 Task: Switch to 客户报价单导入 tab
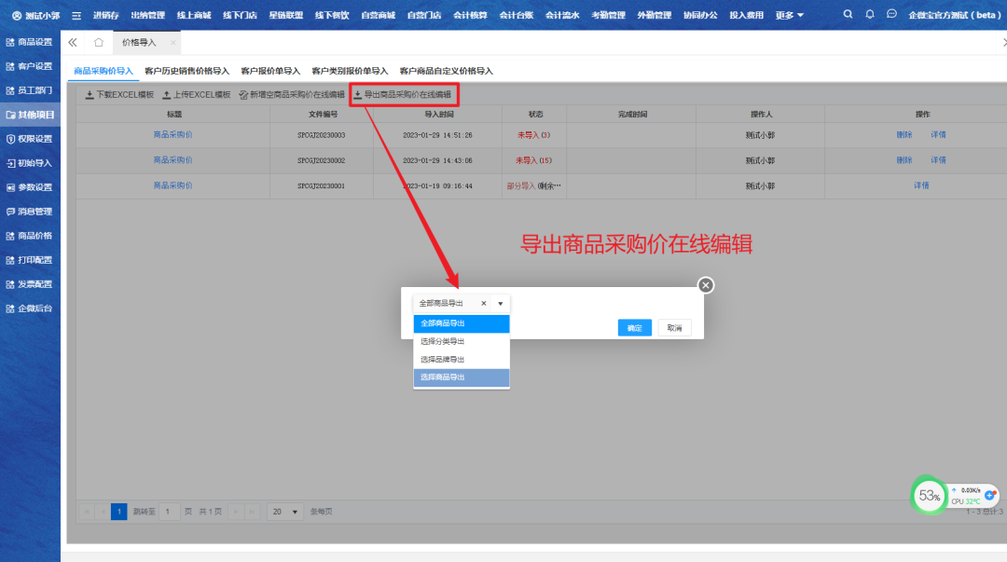coord(270,71)
